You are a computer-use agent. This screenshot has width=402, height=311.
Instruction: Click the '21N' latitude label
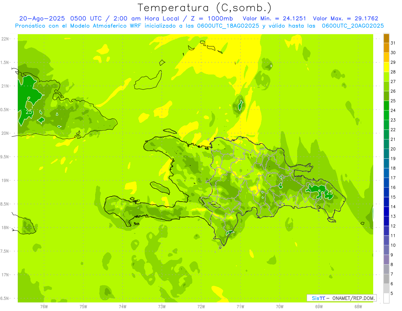point(5,86)
